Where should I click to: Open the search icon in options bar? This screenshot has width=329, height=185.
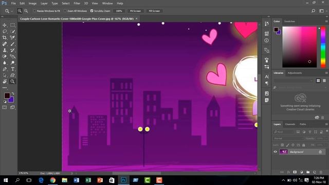coord(313,11)
